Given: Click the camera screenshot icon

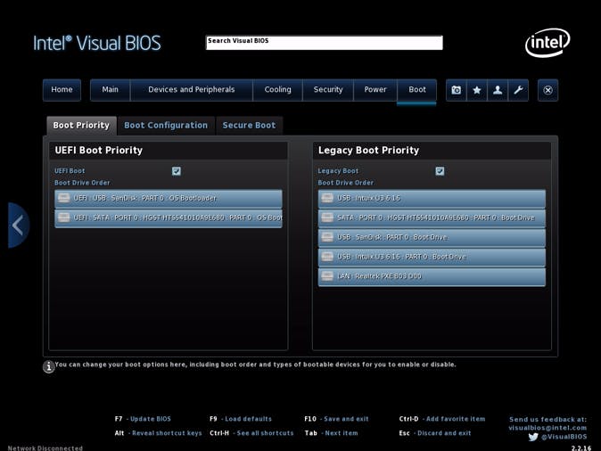Looking at the screenshot, I should point(457,90).
